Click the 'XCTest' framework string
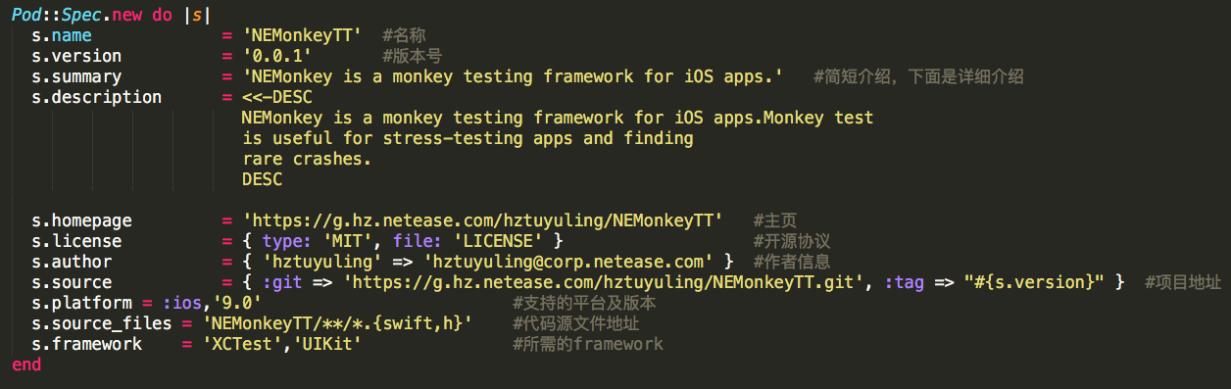Screen dimensions: 1231x389 pyautogui.click(x=242, y=344)
